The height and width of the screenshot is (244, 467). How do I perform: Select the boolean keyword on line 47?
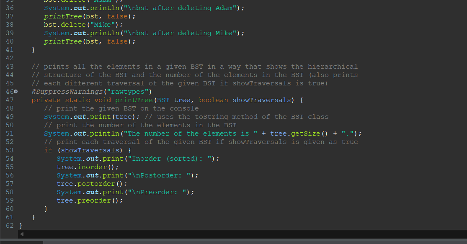click(214, 100)
